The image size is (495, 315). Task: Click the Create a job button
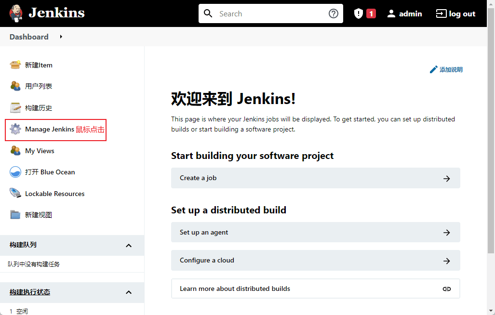[x=315, y=178]
